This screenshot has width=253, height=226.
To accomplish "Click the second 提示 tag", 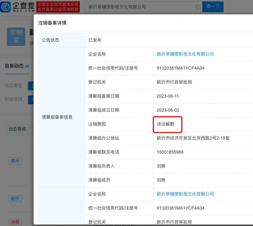I will click(15, 199).
